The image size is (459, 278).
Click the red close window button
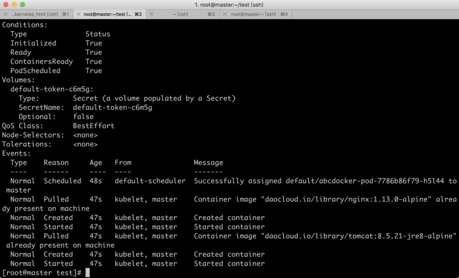pos(5,4)
